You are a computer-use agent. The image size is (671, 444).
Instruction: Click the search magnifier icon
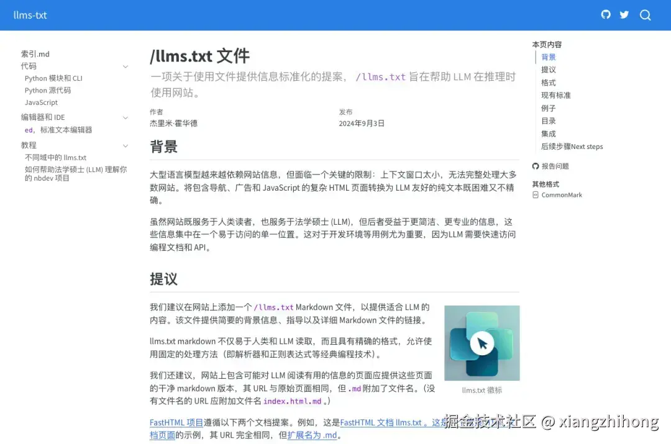pos(646,15)
